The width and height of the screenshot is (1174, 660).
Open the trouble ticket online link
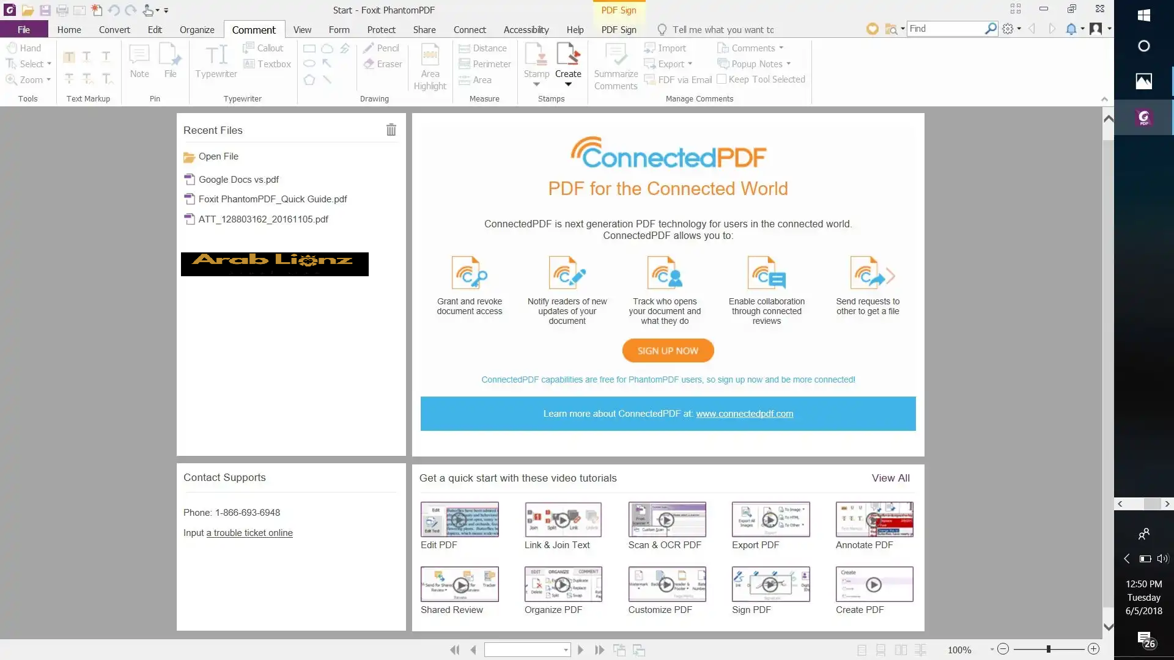click(x=249, y=533)
